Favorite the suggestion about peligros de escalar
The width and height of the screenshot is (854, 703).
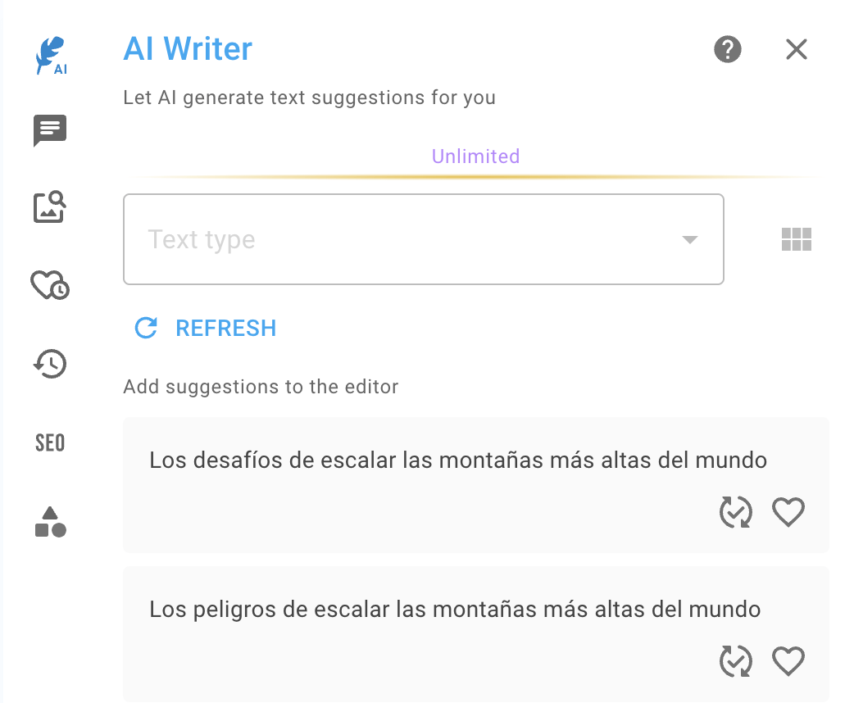(788, 661)
